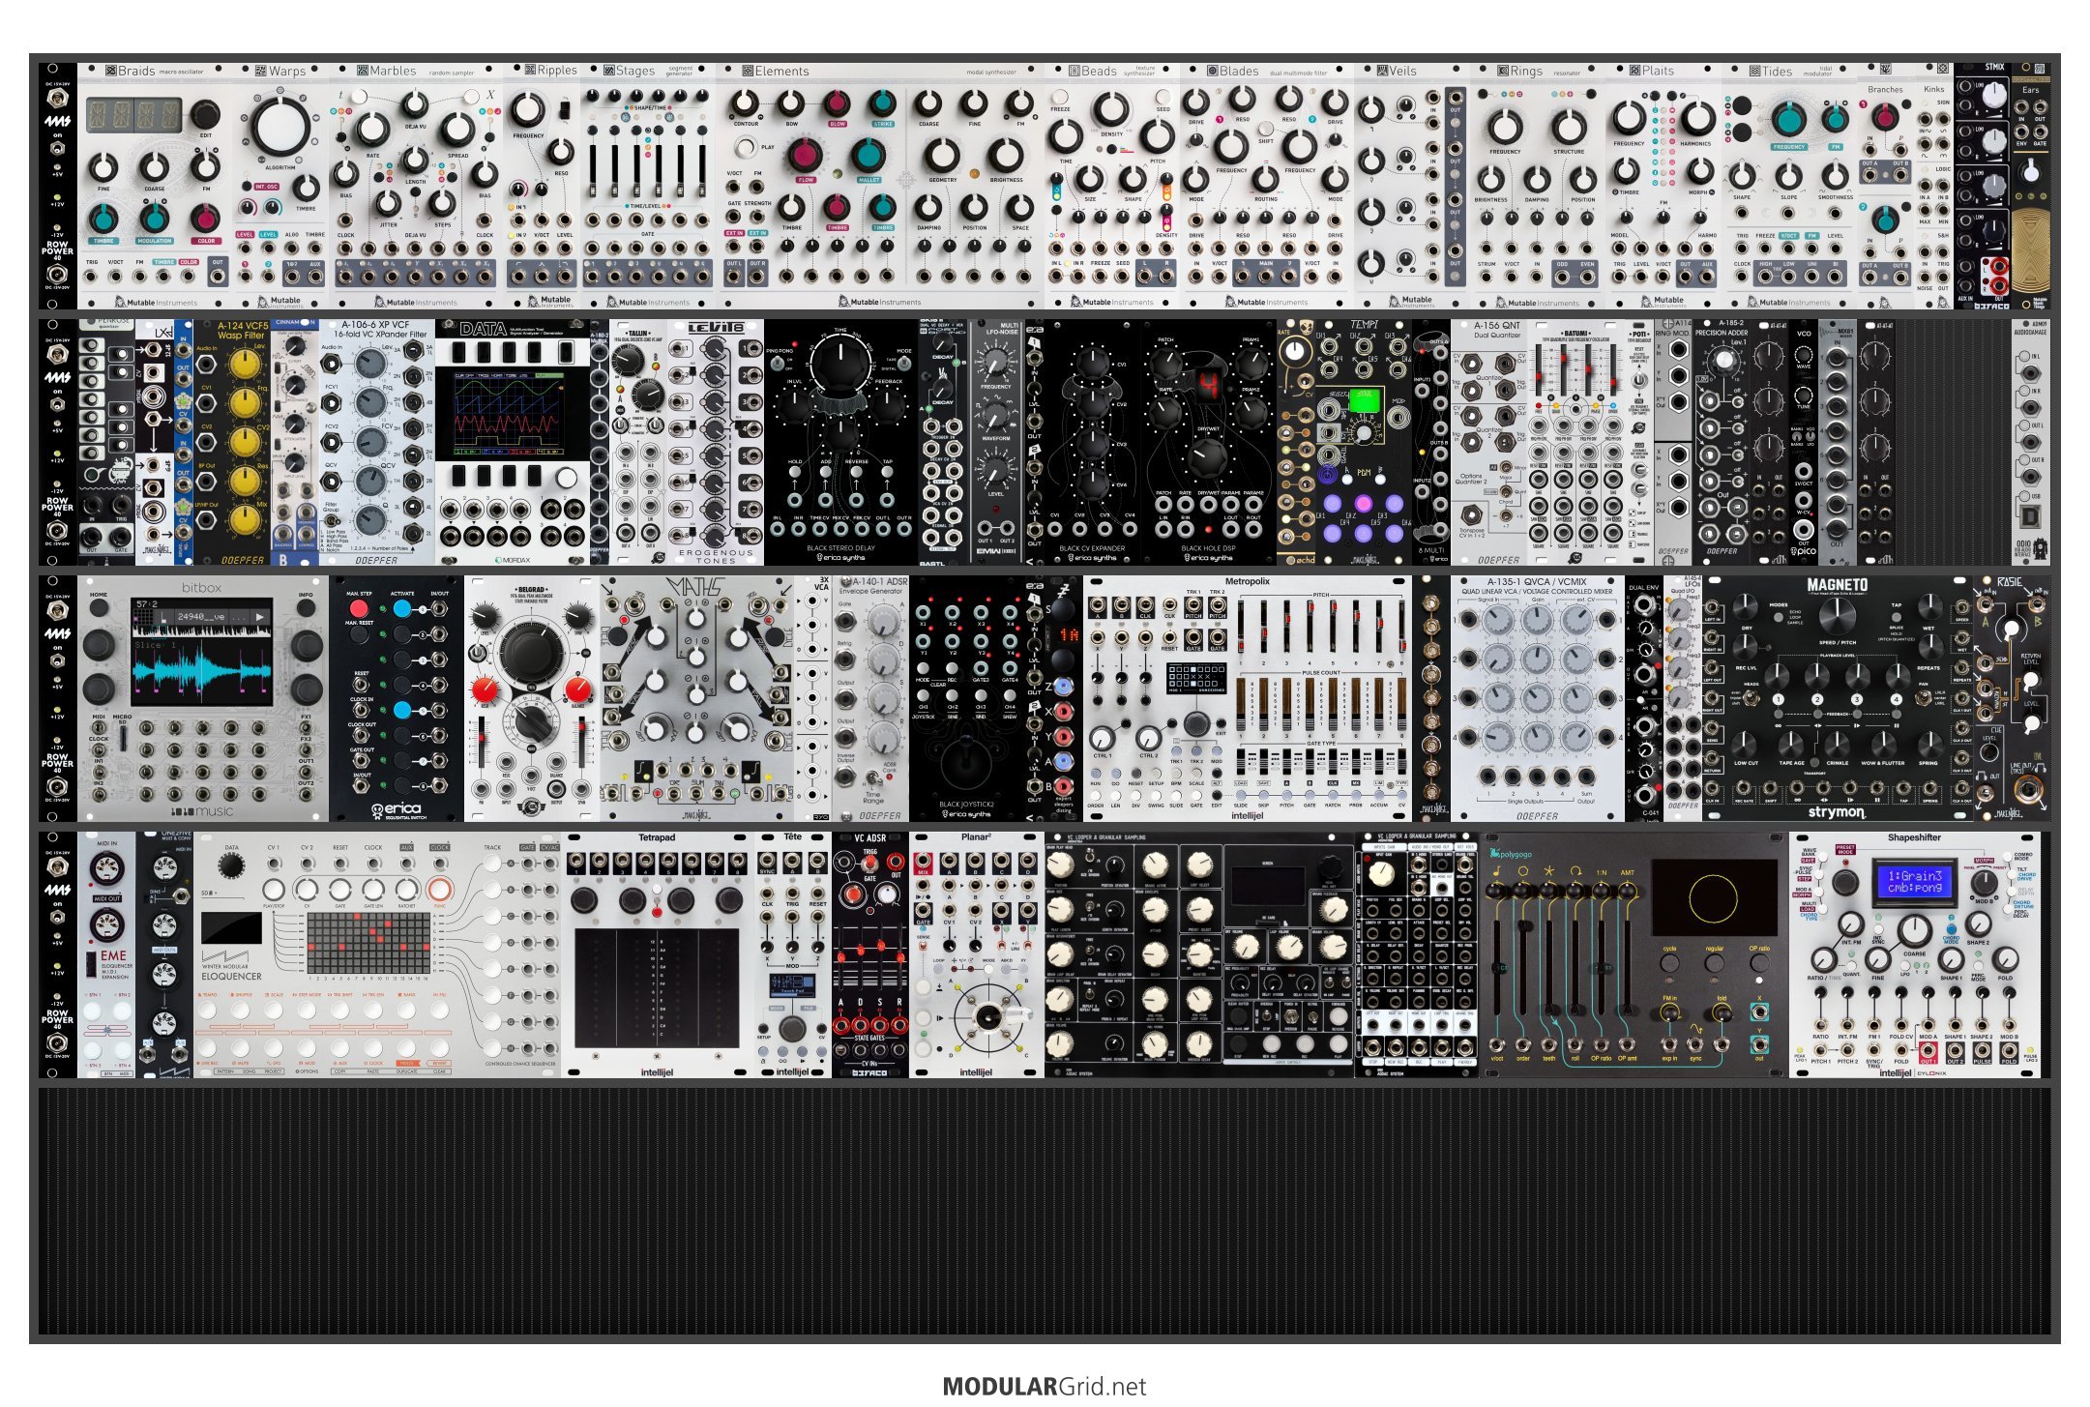Viewport: 2090px width, 1407px height.
Task: Flip the Ripples slide switch next to the Frequency knob
Action: click(x=564, y=110)
